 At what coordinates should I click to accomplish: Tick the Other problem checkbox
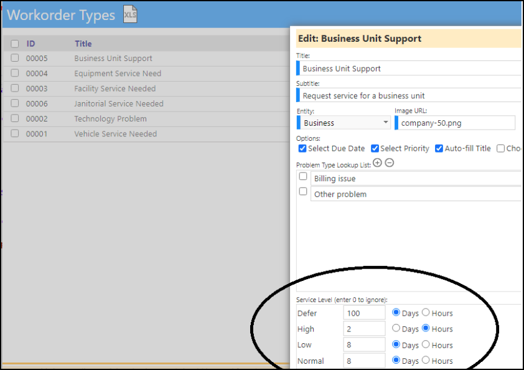click(x=303, y=191)
